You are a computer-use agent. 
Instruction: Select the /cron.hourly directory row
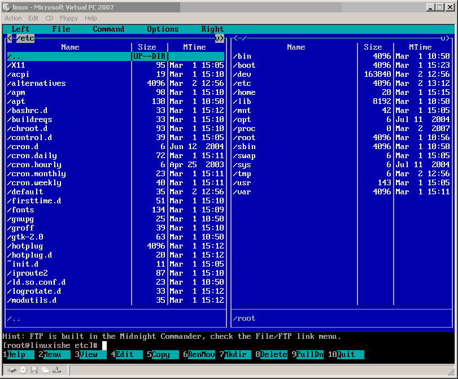116,164
